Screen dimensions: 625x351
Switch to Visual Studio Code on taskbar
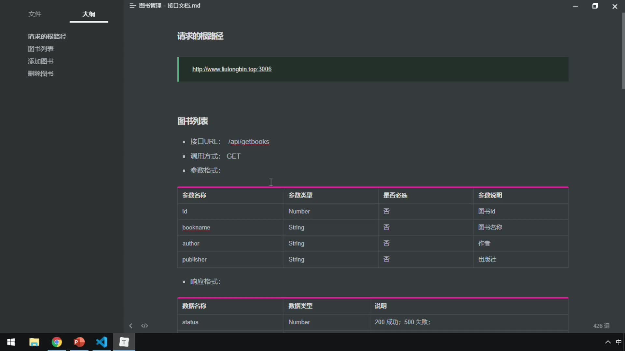point(102,342)
